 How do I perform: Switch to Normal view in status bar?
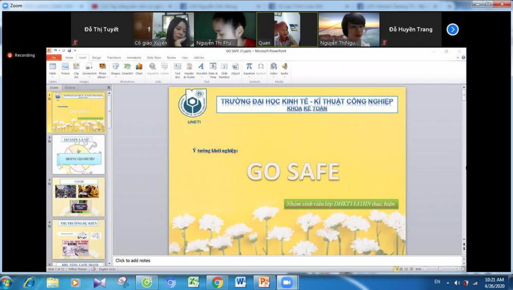click(396, 269)
